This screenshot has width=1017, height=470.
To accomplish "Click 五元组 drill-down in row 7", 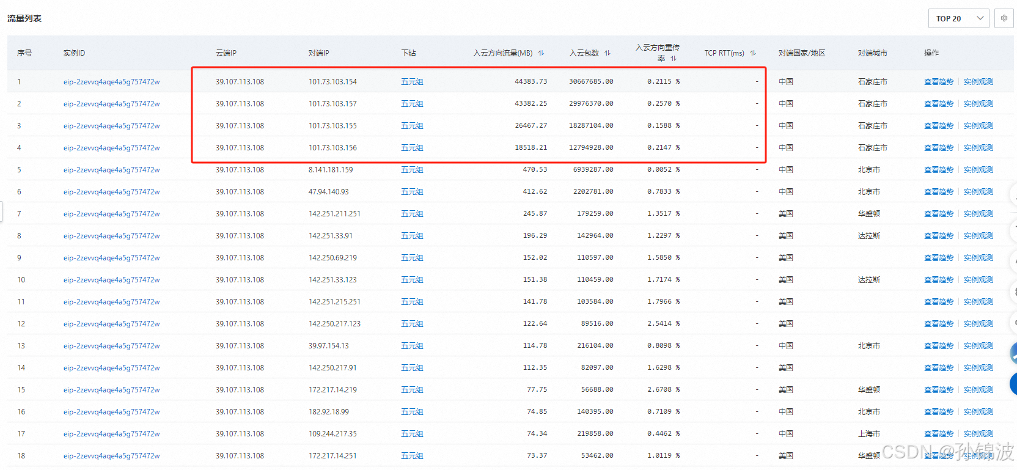I will pyautogui.click(x=412, y=214).
